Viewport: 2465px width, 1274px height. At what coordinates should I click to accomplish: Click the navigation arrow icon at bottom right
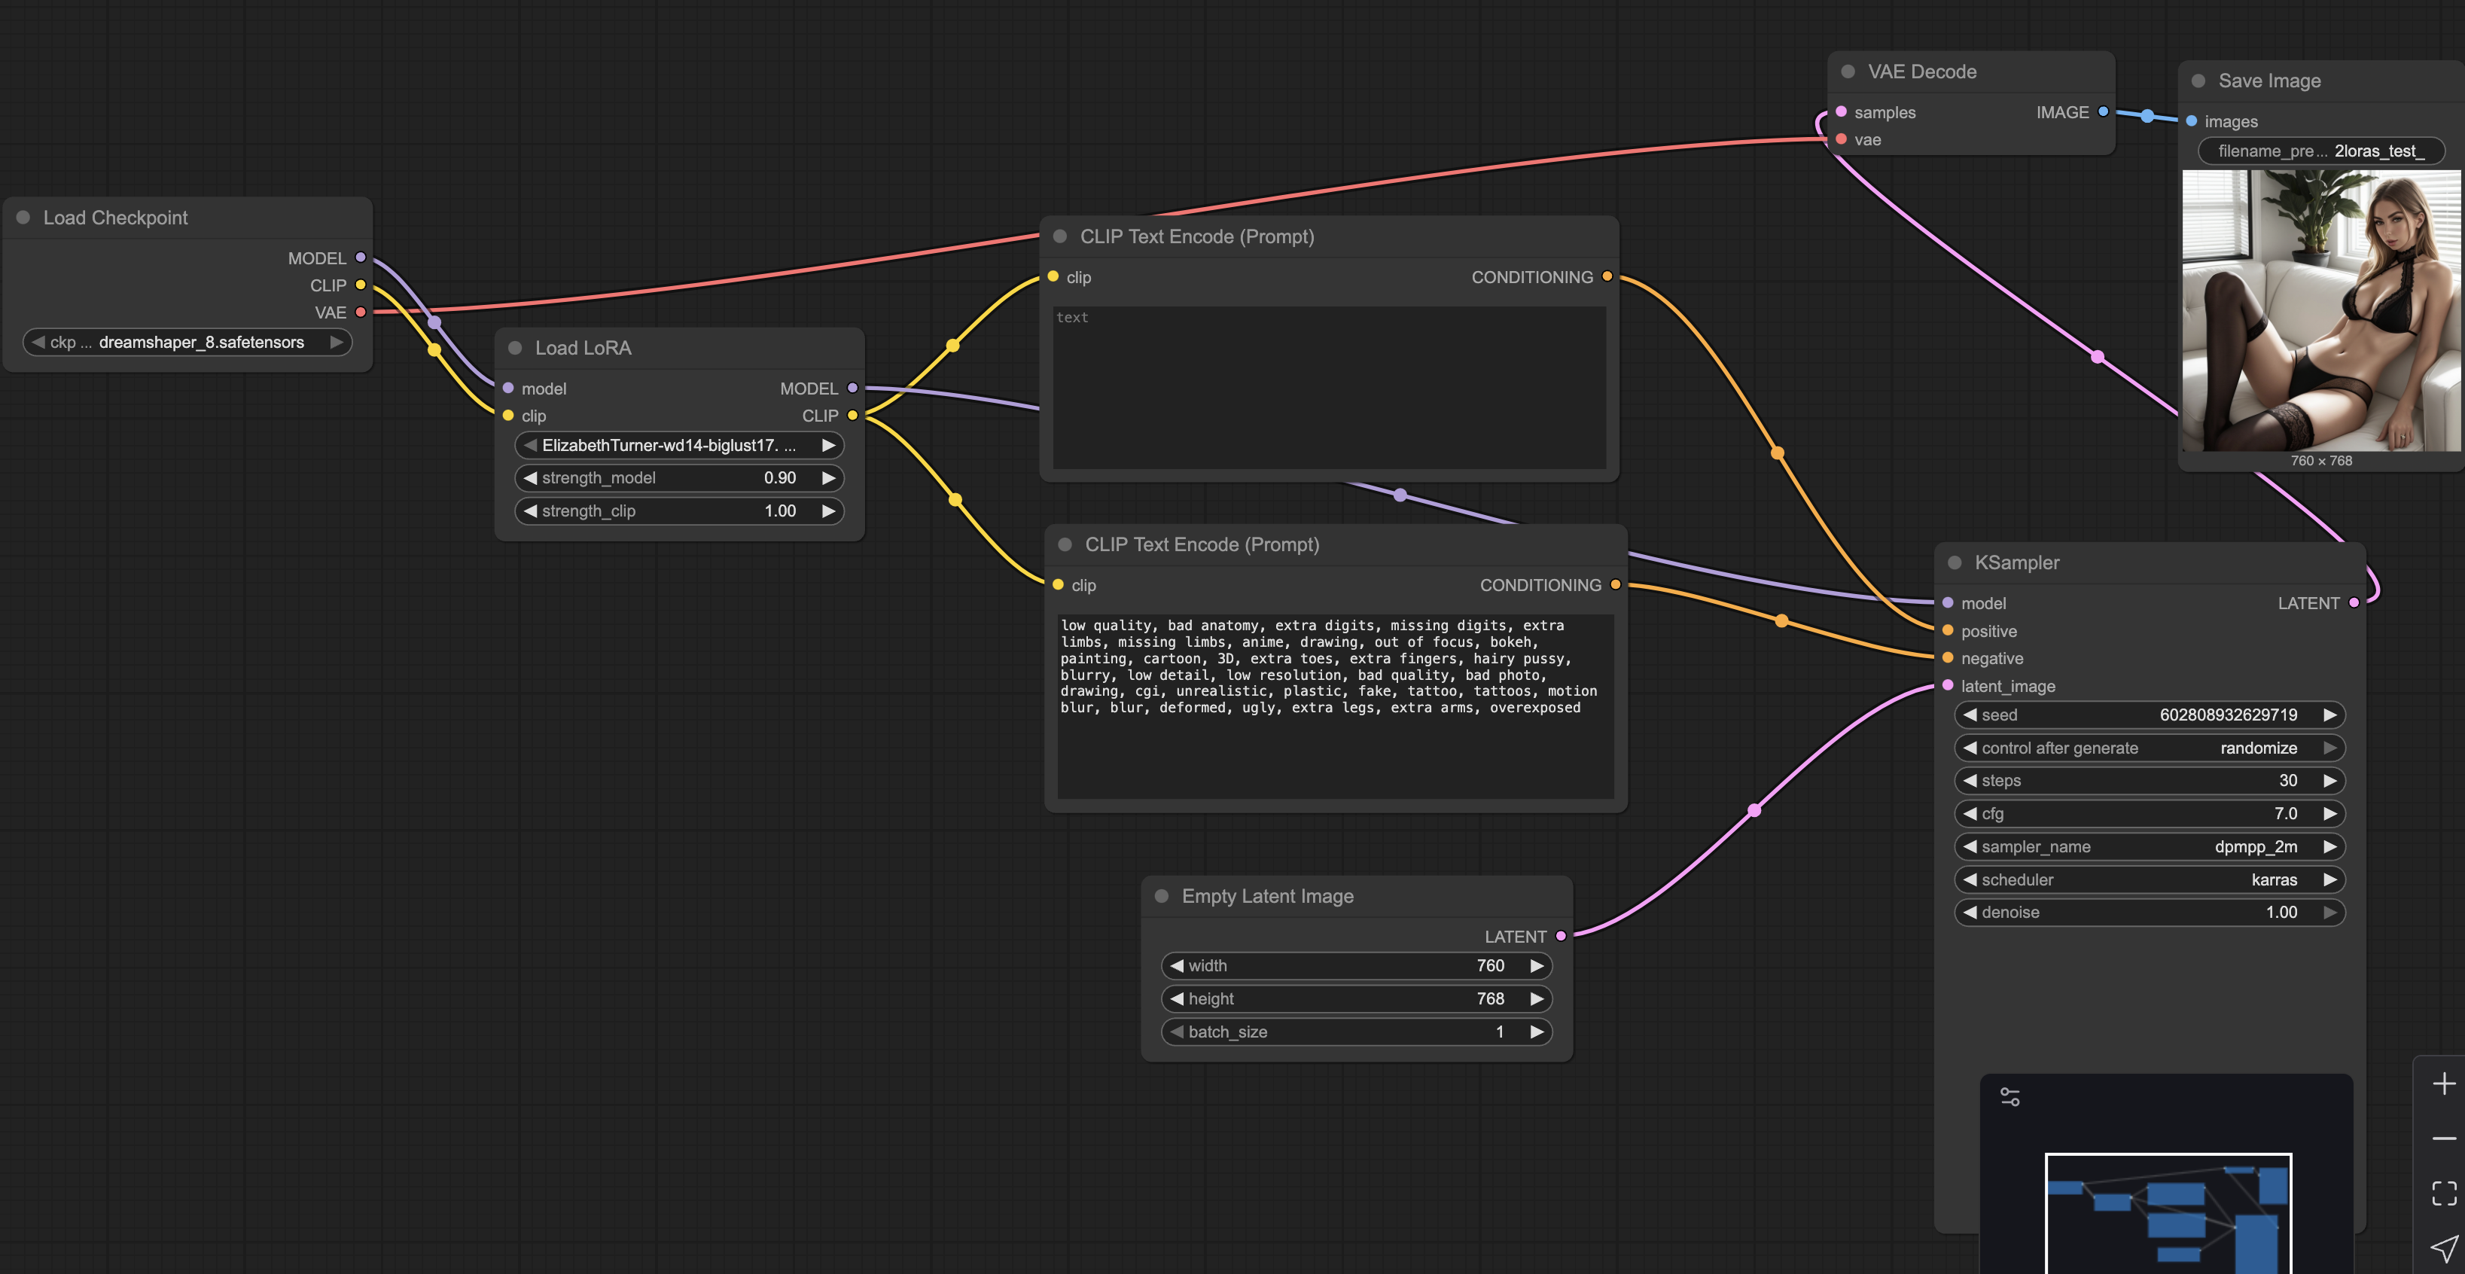(2443, 1248)
